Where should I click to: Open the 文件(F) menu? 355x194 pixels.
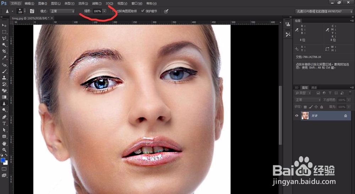[16, 4]
